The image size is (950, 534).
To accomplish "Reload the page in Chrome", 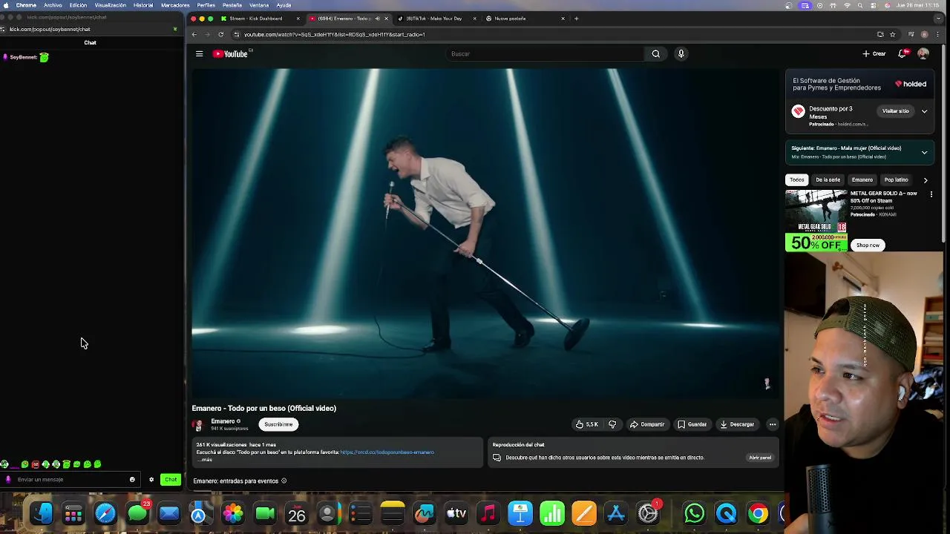I will tap(220, 34).
